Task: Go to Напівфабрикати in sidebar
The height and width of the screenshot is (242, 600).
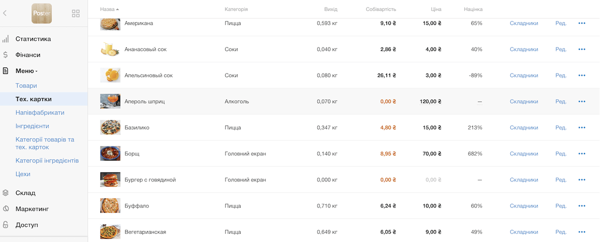Action: [x=39, y=112]
